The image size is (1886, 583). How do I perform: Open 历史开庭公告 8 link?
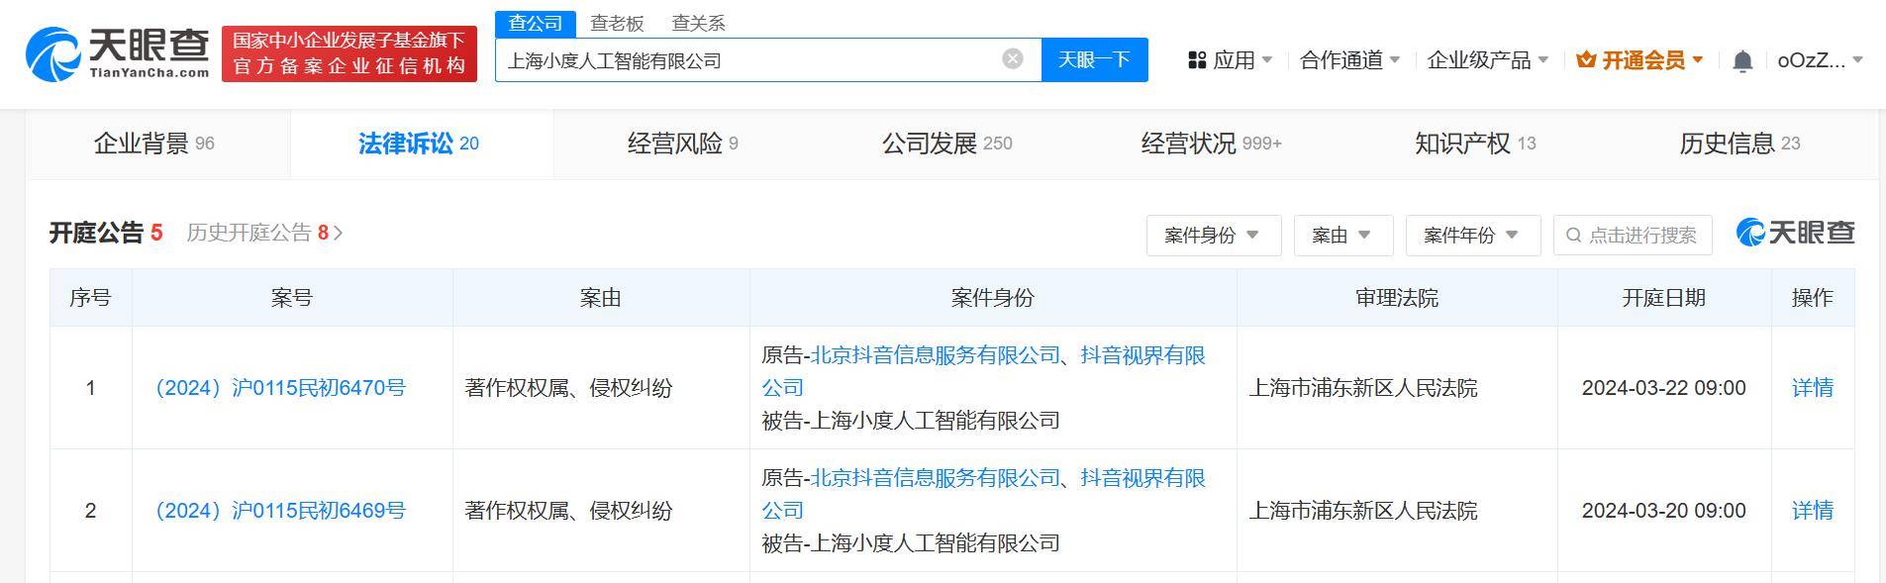click(264, 233)
